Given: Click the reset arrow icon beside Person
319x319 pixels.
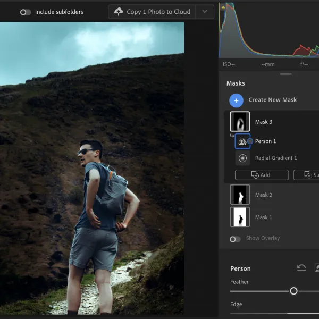Looking at the screenshot, I should (301, 268).
